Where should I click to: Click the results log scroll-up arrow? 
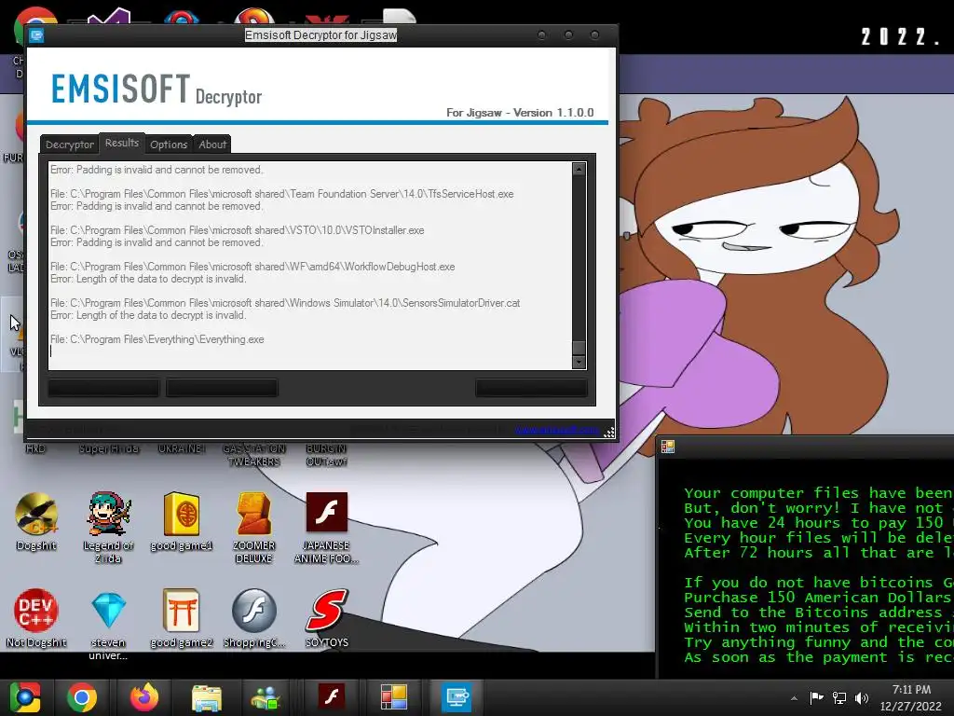pyautogui.click(x=579, y=170)
